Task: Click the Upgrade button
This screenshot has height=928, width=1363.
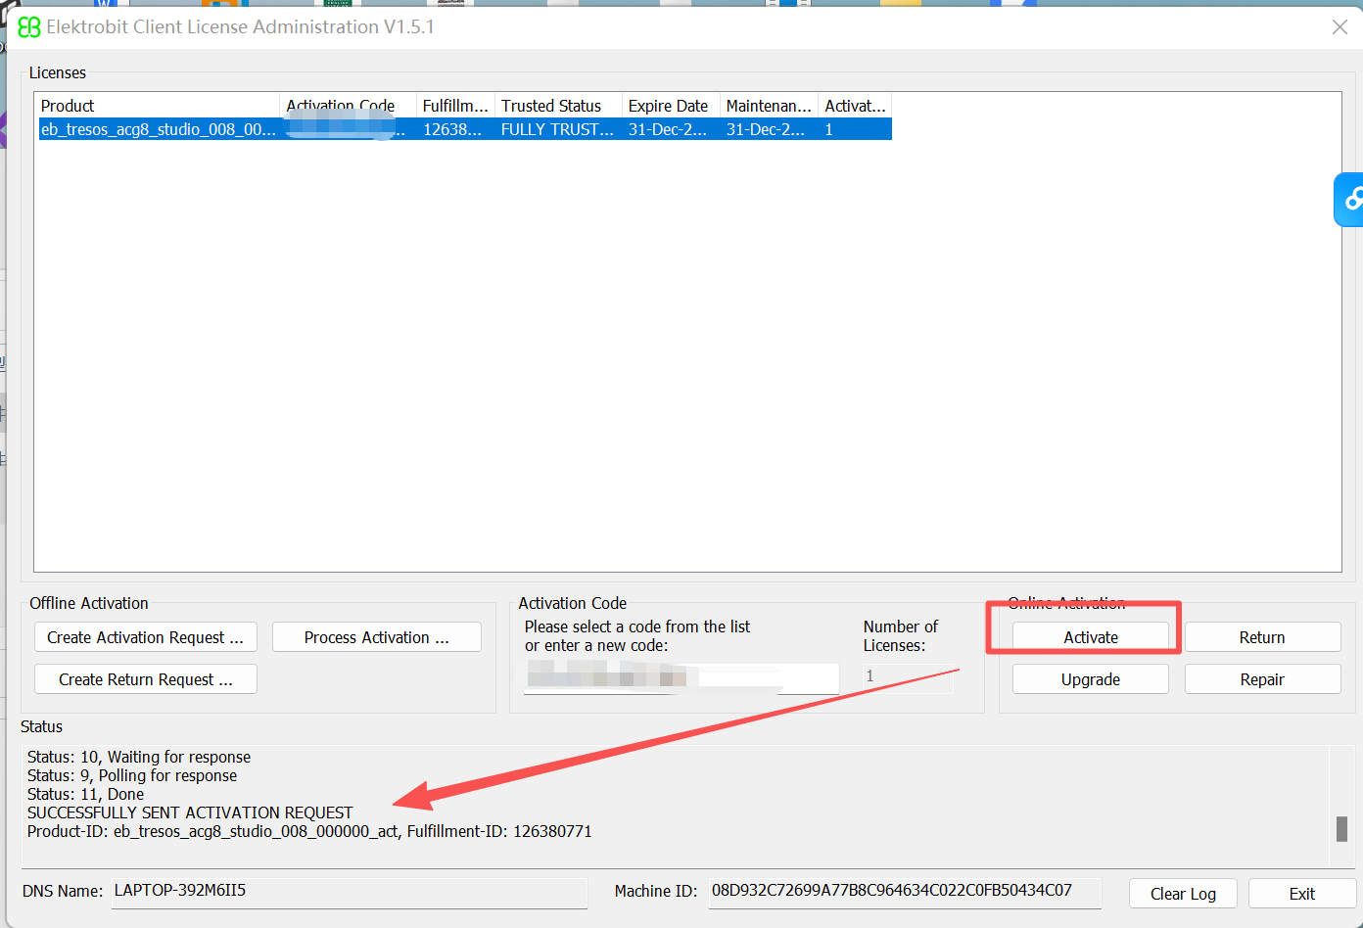Action: 1090,679
